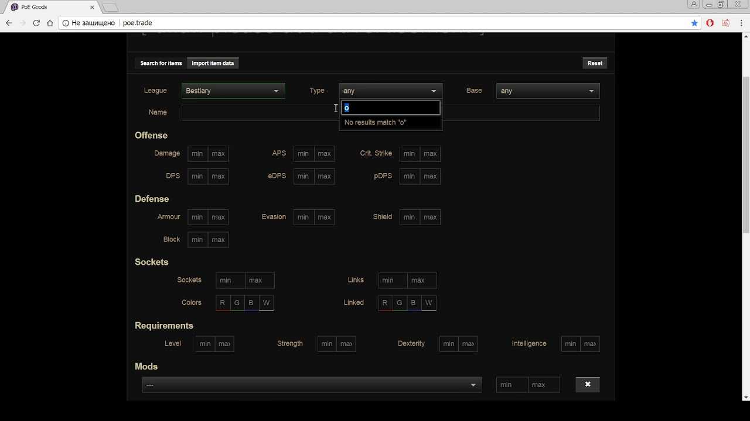750x421 pixels.
Task: Open the League dropdown showing Bestiary
Action: [x=233, y=91]
